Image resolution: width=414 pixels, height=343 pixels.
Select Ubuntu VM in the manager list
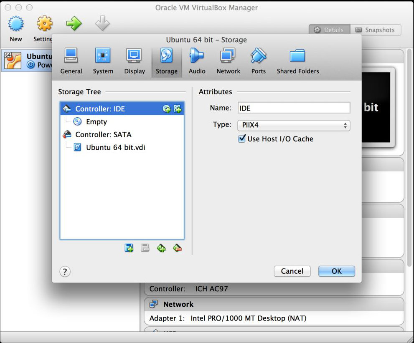(x=26, y=61)
